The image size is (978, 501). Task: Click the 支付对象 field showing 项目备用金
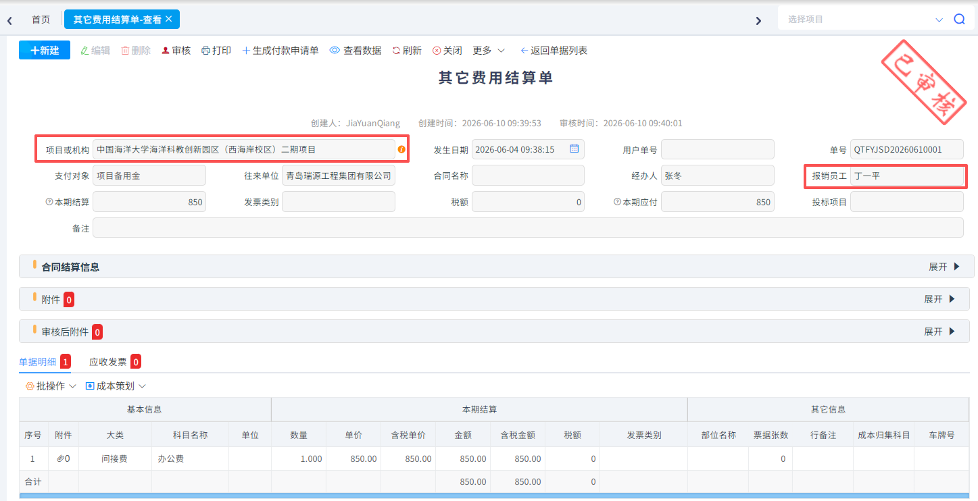pos(149,176)
